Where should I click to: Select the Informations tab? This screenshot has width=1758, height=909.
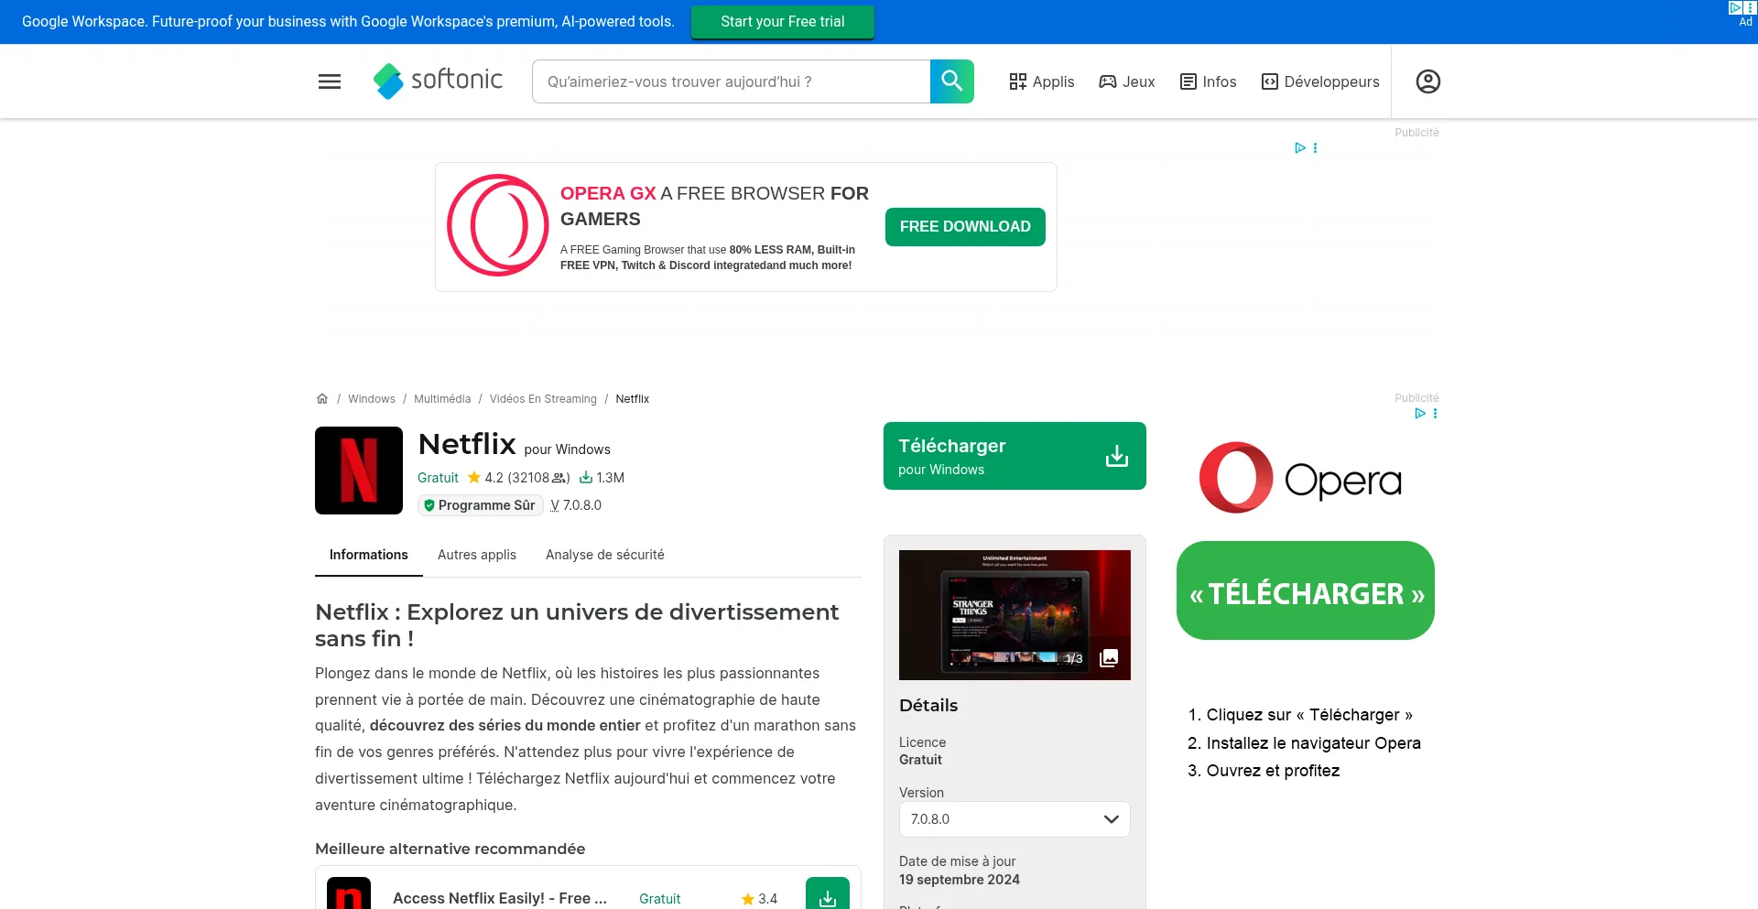[369, 555]
